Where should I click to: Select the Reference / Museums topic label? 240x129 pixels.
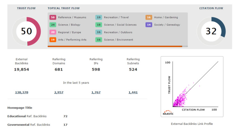72,17
